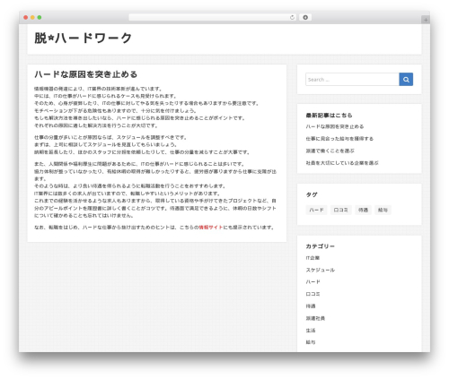The image size is (449, 379).
Task: Open recent post ハードな原因を突き止める in the sidebar
Action: (x=335, y=127)
